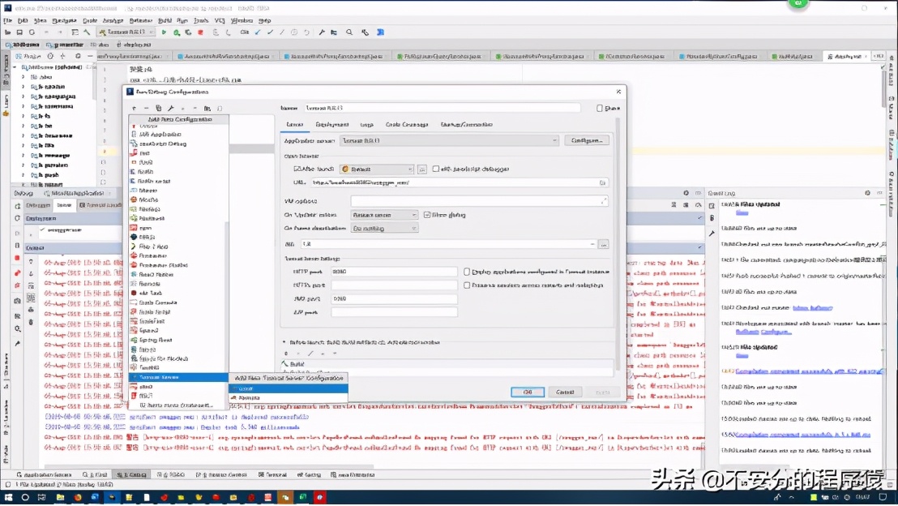This screenshot has width=898, height=506.
Task: Open Search Everywhere magnifier in main toolbar
Action: pyautogui.click(x=349, y=32)
